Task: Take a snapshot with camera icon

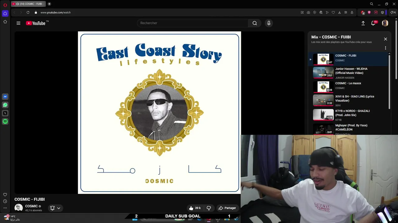Action: coord(308,12)
